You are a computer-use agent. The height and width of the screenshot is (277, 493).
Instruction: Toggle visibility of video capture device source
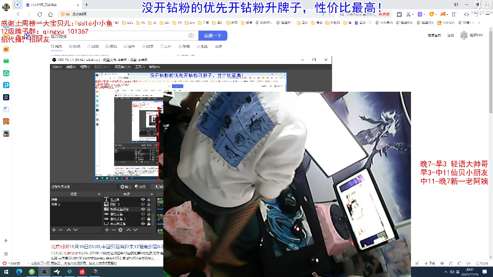[x=143, y=209]
